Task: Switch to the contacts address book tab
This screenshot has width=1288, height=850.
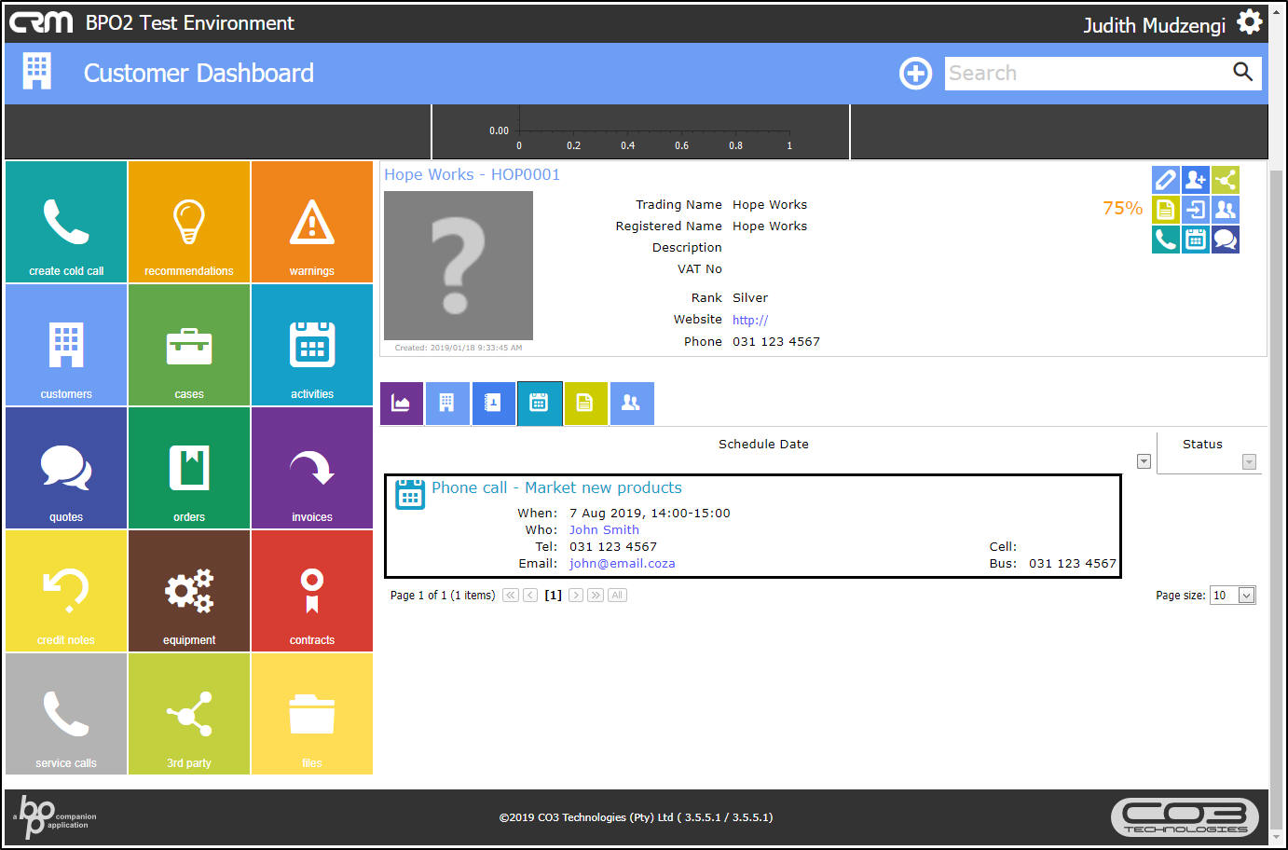Action: 493,403
